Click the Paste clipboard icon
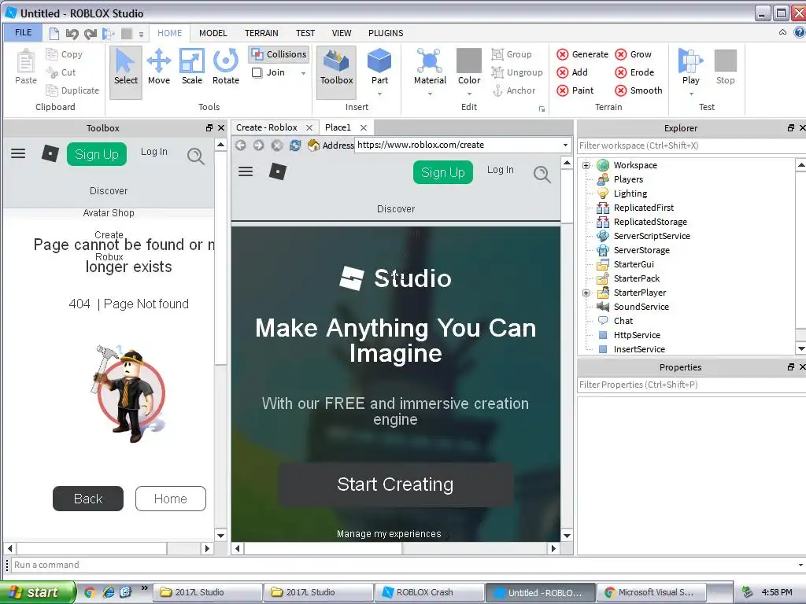Screen dimensions: 806x604 tap(26, 67)
